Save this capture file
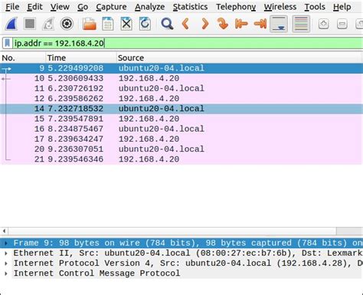This screenshot has height=295, width=363. point(108,24)
